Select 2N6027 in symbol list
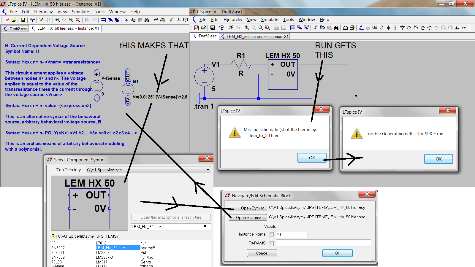The image size is (475, 267). [x=58, y=248]
